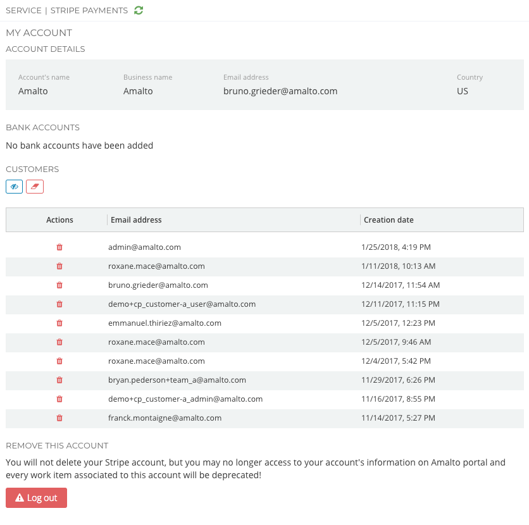Click the red Log out button
The height and width of the screenshot is (525, 529).
[36, 498]
